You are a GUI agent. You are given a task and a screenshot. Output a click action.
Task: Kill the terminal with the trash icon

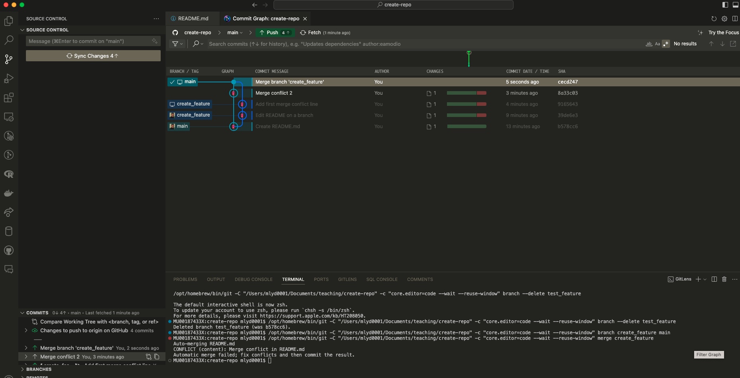pos(724,279)
